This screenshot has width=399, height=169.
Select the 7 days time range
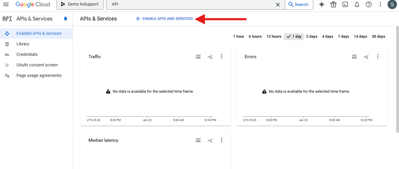(x=344, y=36)
